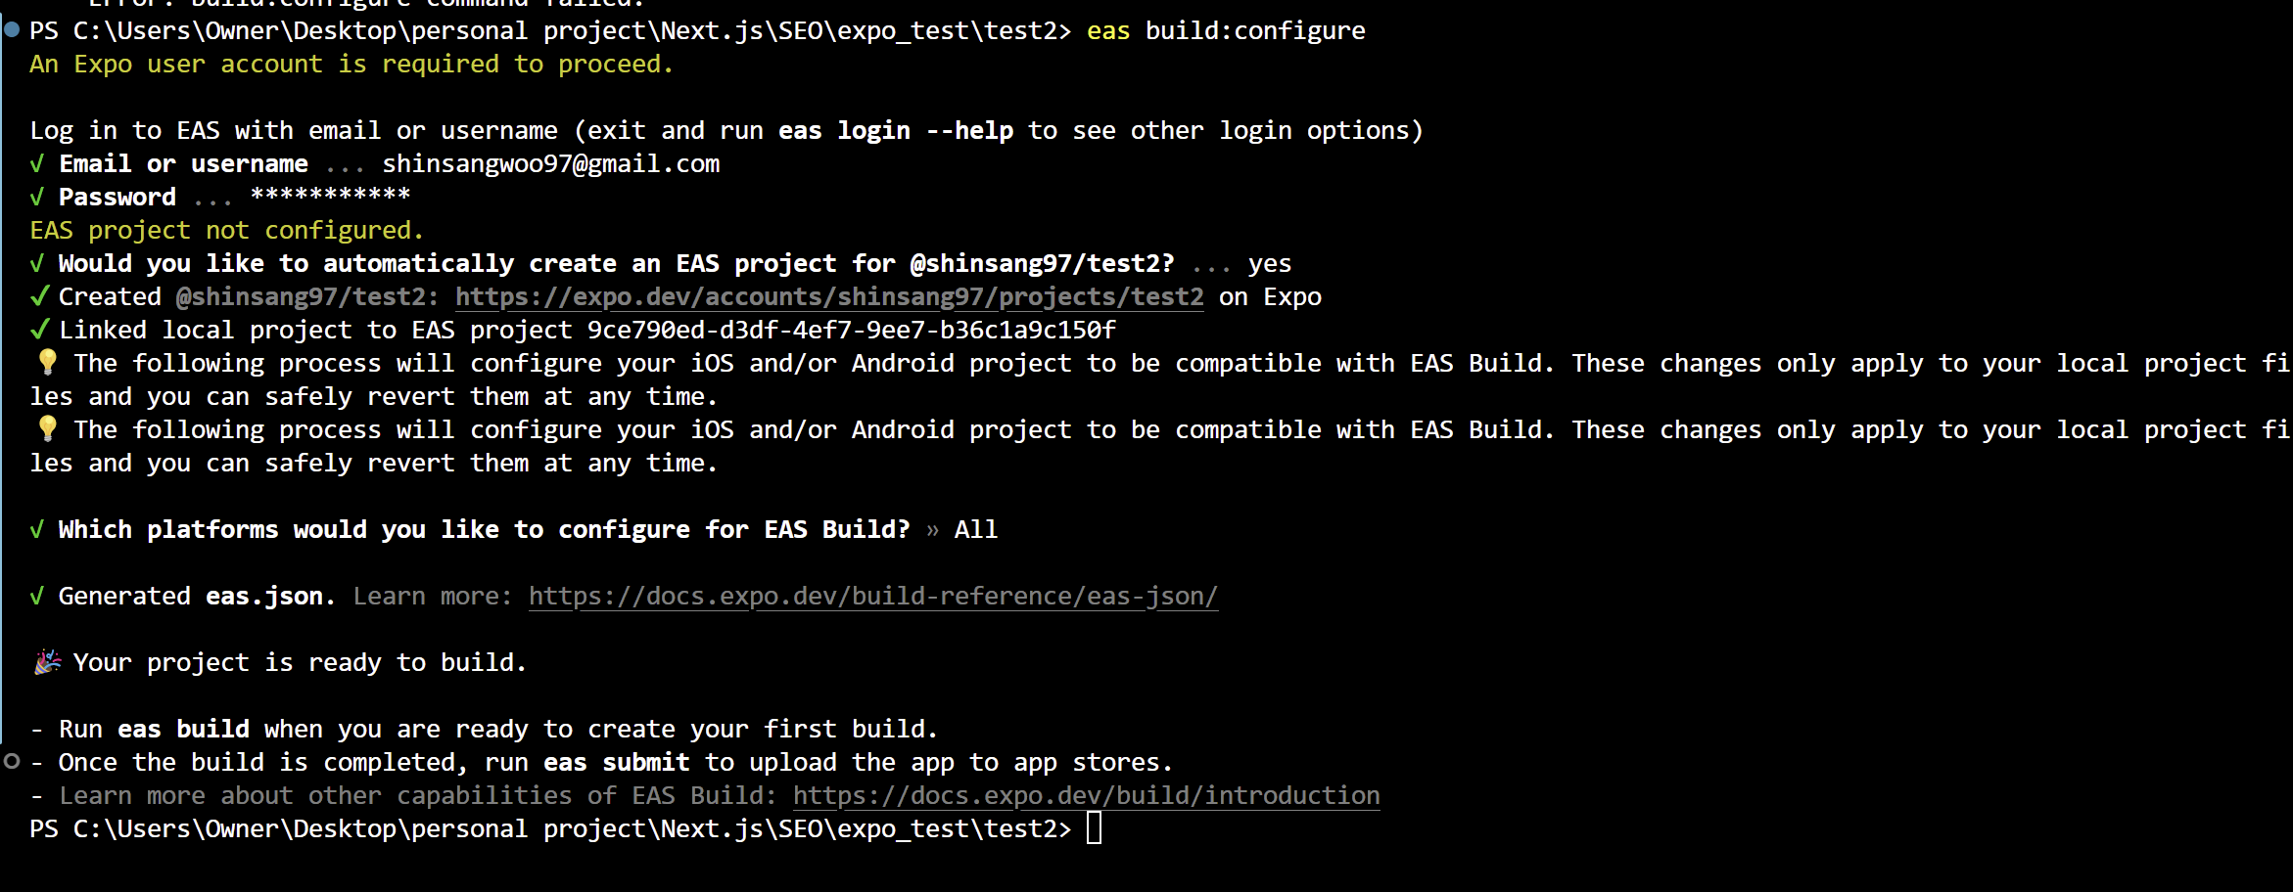Click checkmark next to Linked local project
2293x892 pixels.
(39, 329)
